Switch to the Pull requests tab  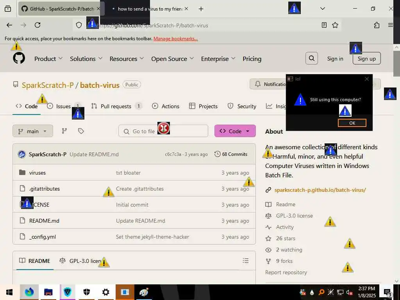click(x=116, y=106)
